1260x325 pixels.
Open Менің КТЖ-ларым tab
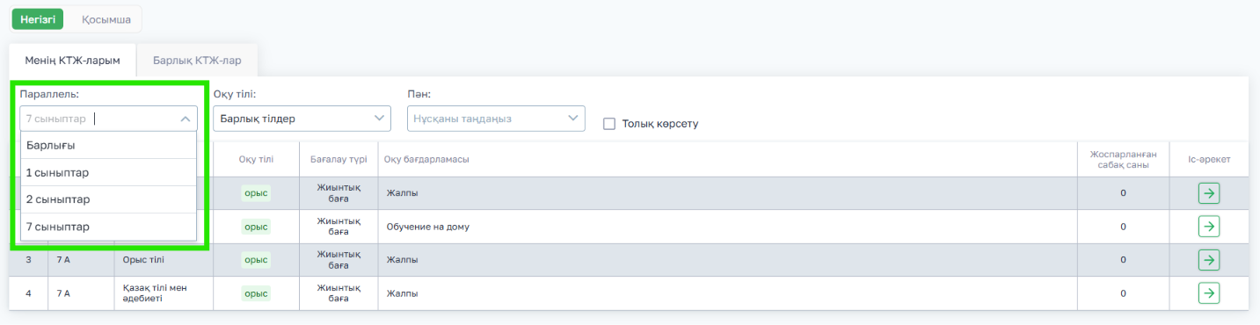[x=72, y=61]
